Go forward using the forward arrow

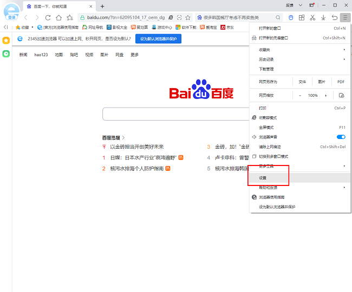(x=37, y=17)
